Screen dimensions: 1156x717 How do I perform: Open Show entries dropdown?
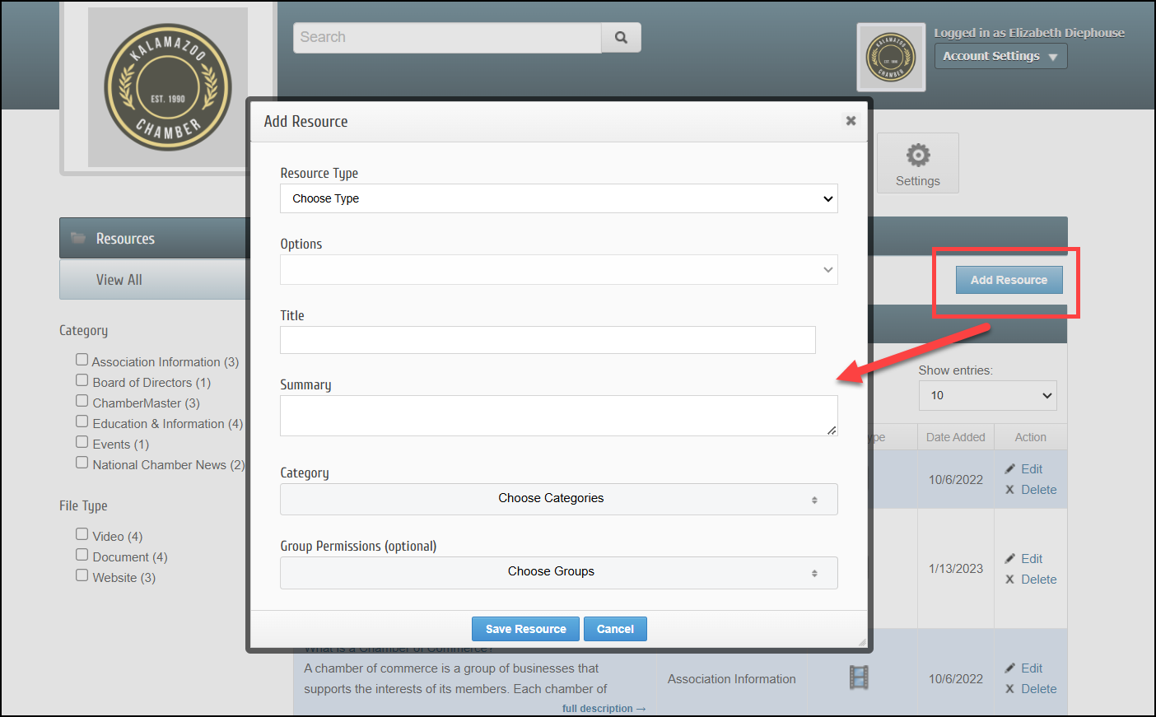point(987,395)
